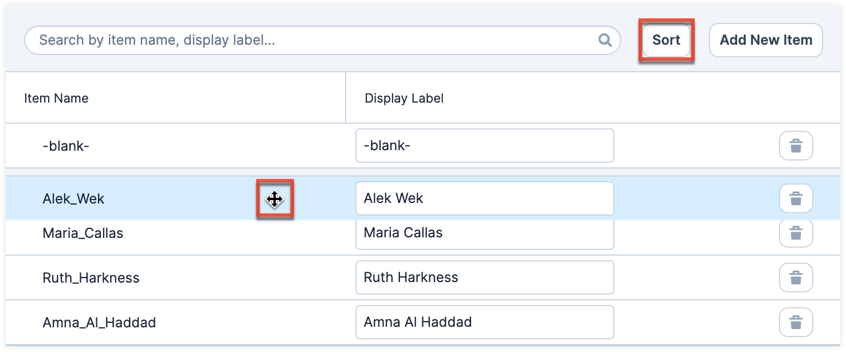Screen dimensions: 846x352
Task: Delete the -blank- item with trash icon
Action: (796, 146)
